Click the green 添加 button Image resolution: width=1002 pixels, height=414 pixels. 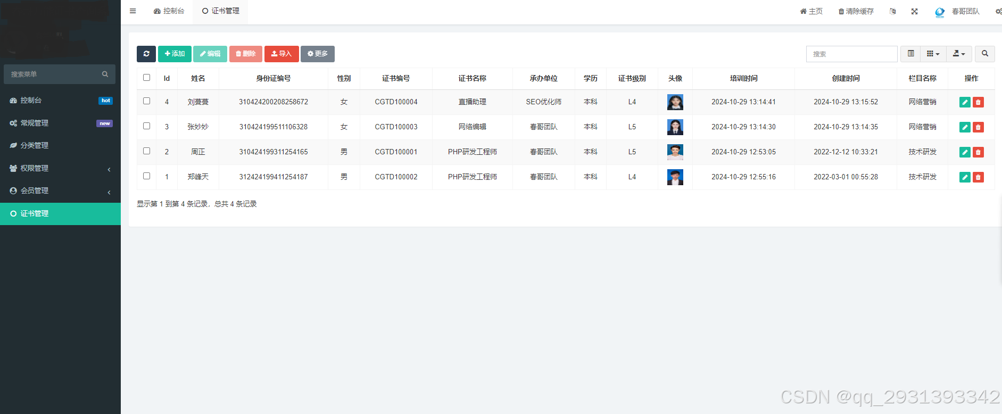(175, 54)
